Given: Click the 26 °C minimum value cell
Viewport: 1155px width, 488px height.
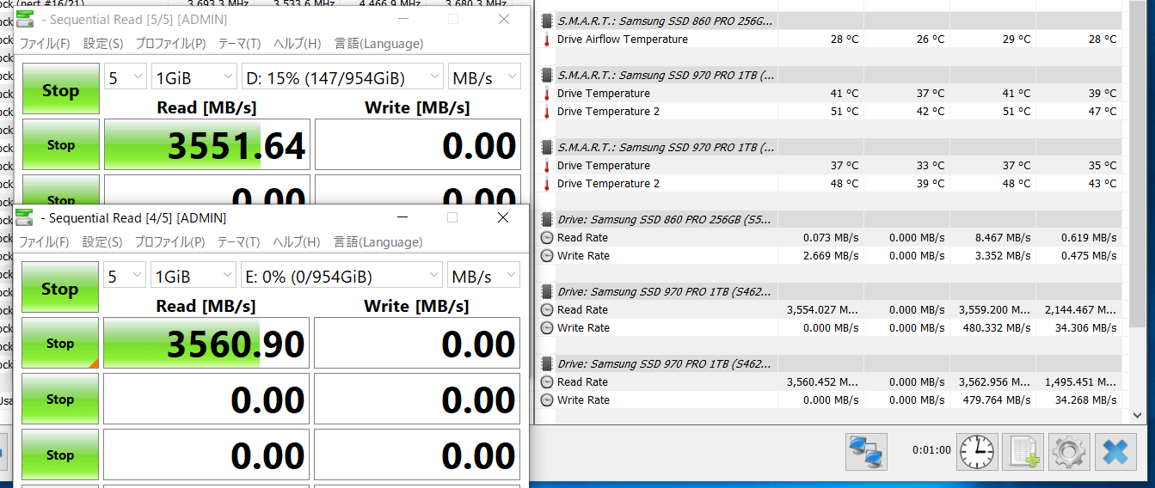Looking at the screenshot, I should pyautogui.click(x=930, y=40).
